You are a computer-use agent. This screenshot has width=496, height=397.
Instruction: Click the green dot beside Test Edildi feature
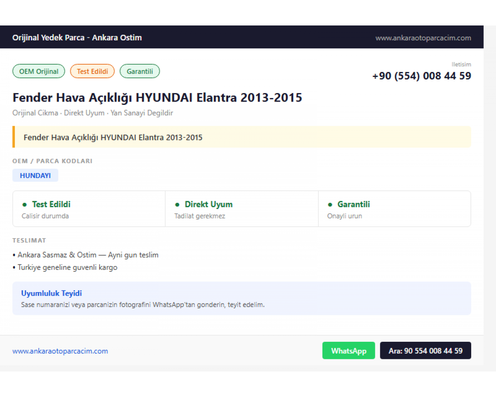[x=24, y=204]
